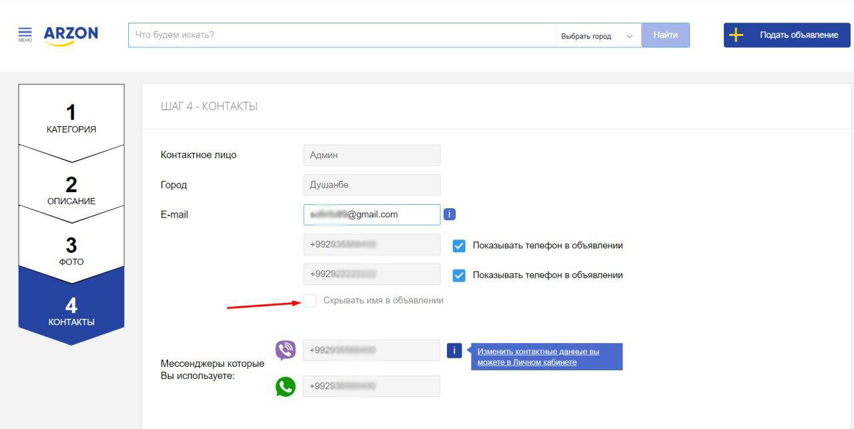Open the hamburger menu icon
The image size is (854, 429).
(25, 34)
